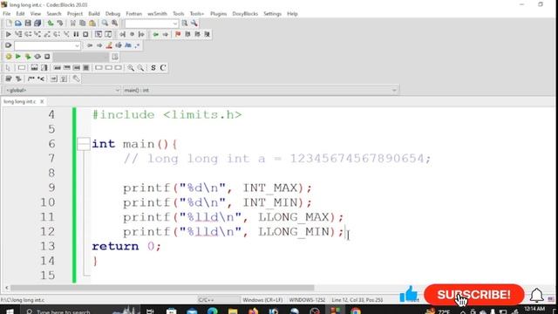Open the Build menu
558x314 pixels.
pyautogui.click(x=94, y=14)
